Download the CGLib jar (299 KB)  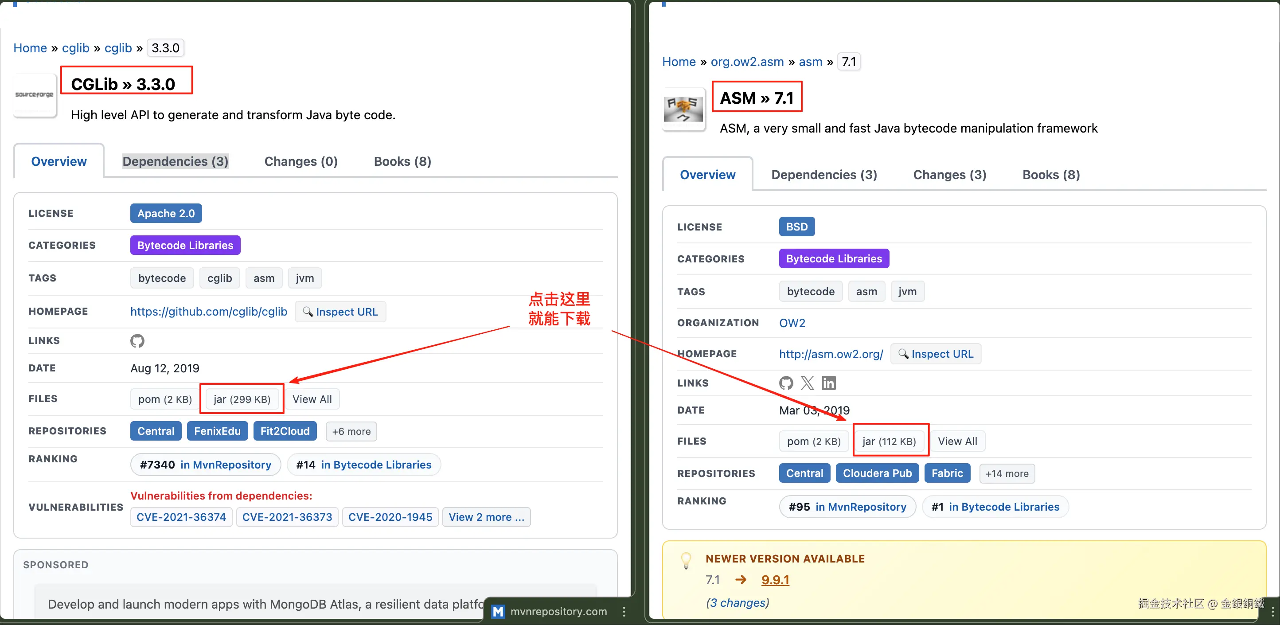point(242,399)
